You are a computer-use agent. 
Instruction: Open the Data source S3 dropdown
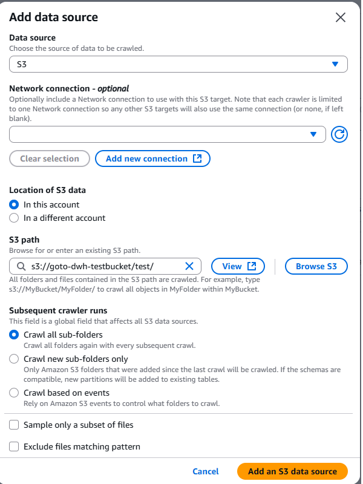click(178, 64)
